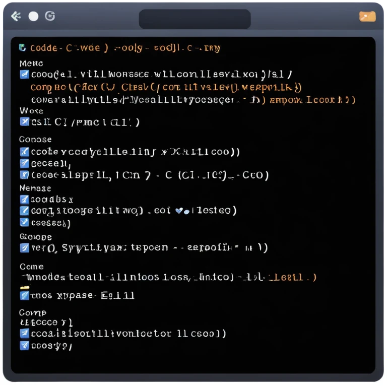This screenshot has height=387, width=387.
Task: Toggle the checkbox beside "coadbsx"
Action: pos(24,199)
